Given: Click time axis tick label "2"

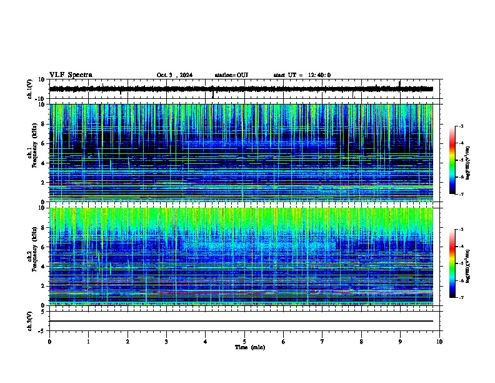Looking at the screenshot, I should tap(127, 342).
